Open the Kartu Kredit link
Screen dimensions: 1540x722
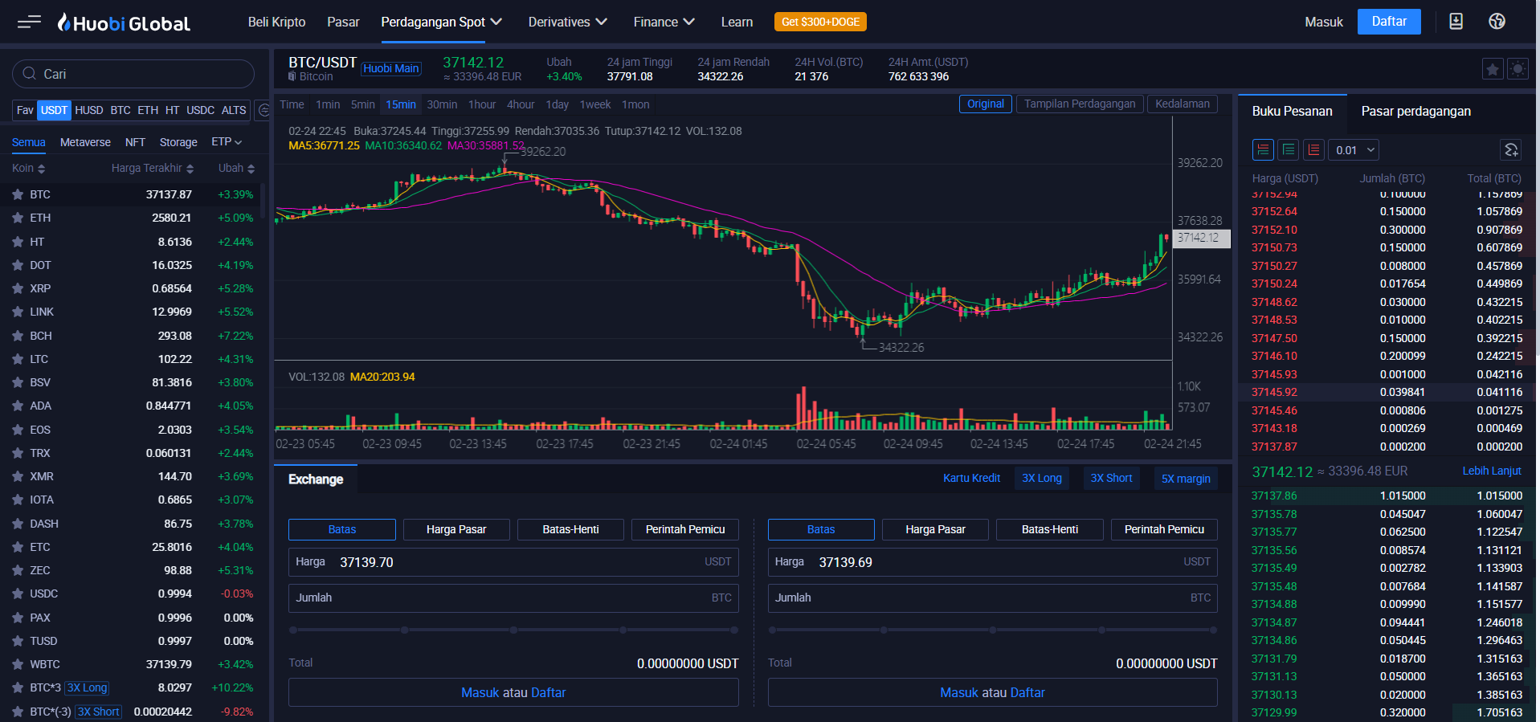pos(971,478)
